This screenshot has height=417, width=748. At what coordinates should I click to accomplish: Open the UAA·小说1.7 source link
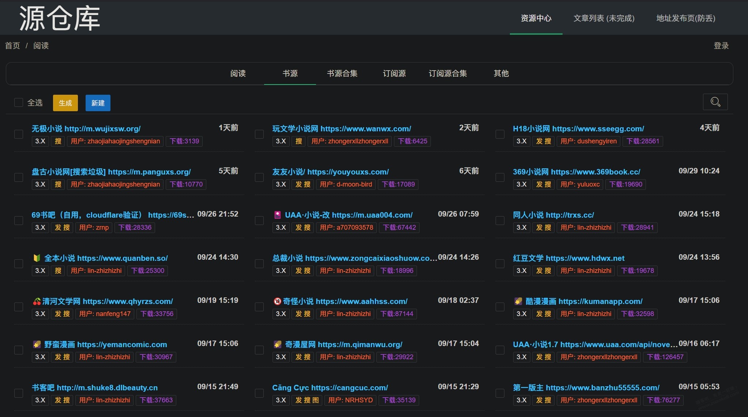click(x=595, y=345)
